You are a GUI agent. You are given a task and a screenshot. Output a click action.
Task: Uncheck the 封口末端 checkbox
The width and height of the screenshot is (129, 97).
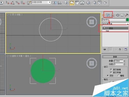pos(111,72)
